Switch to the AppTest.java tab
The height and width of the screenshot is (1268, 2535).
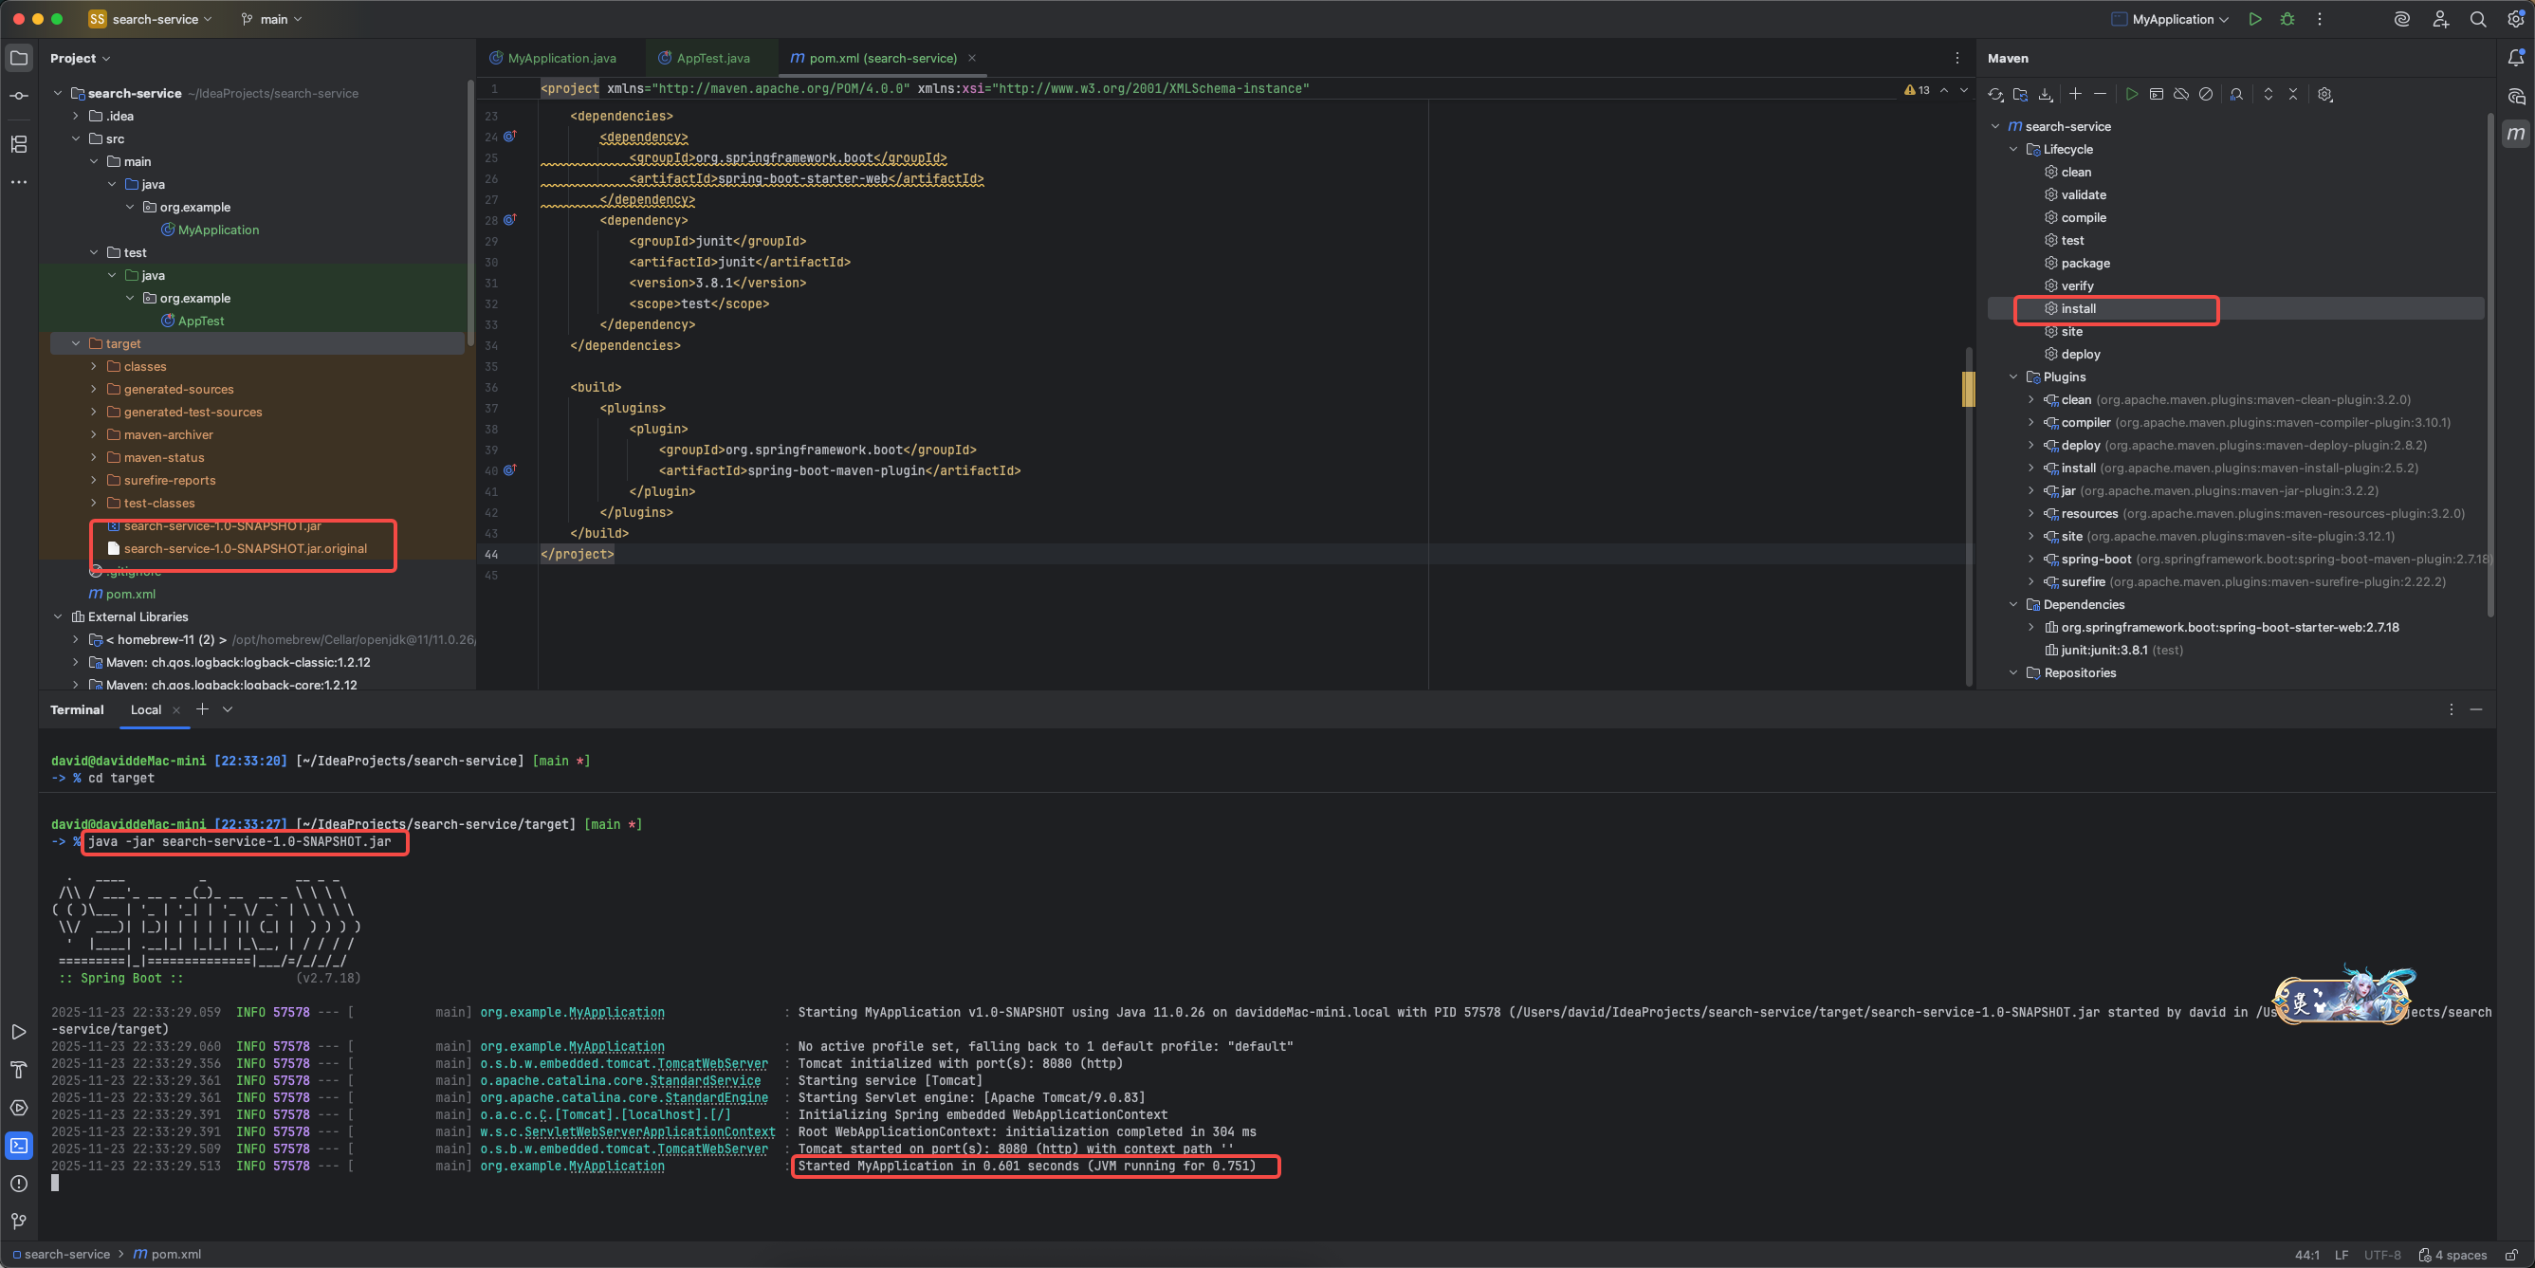coord(711,58)
